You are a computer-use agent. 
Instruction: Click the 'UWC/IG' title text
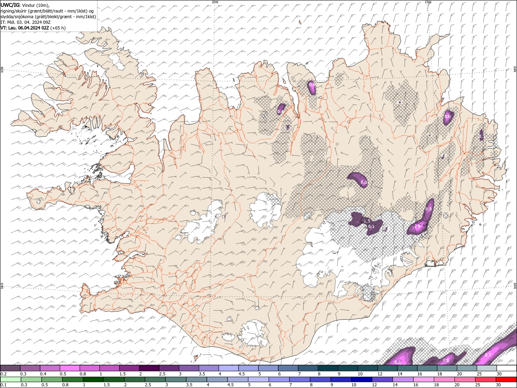pos(10,5)
